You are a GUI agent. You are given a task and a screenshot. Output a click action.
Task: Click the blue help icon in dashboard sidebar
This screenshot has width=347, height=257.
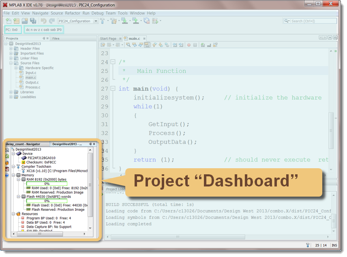coord(7,175)
